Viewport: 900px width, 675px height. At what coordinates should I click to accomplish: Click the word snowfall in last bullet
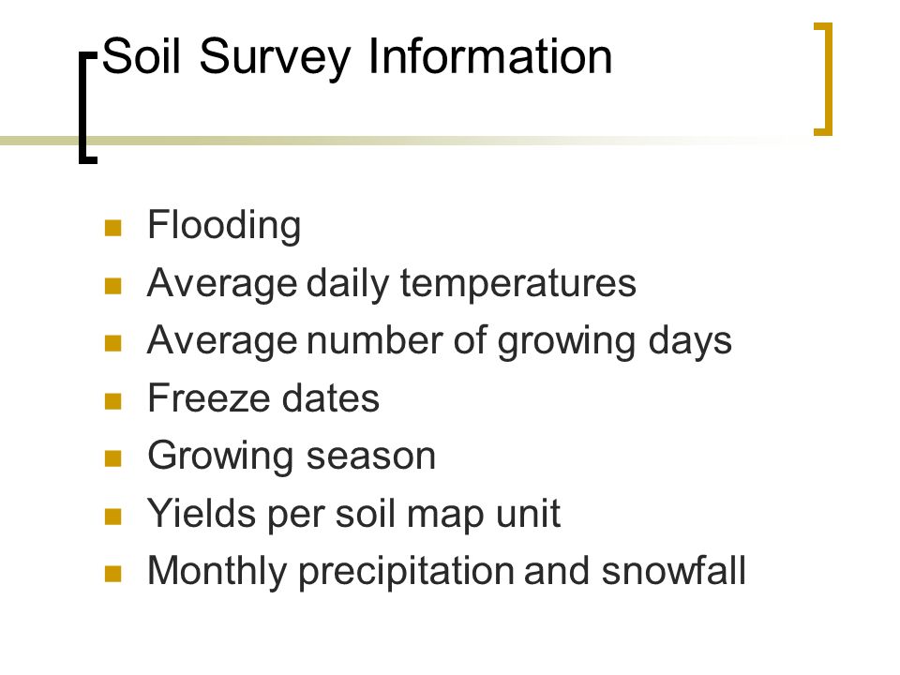(x=674, y=571)
